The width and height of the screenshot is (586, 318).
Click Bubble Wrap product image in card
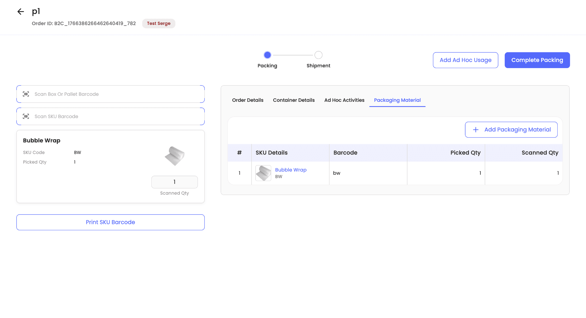[175, 156]
